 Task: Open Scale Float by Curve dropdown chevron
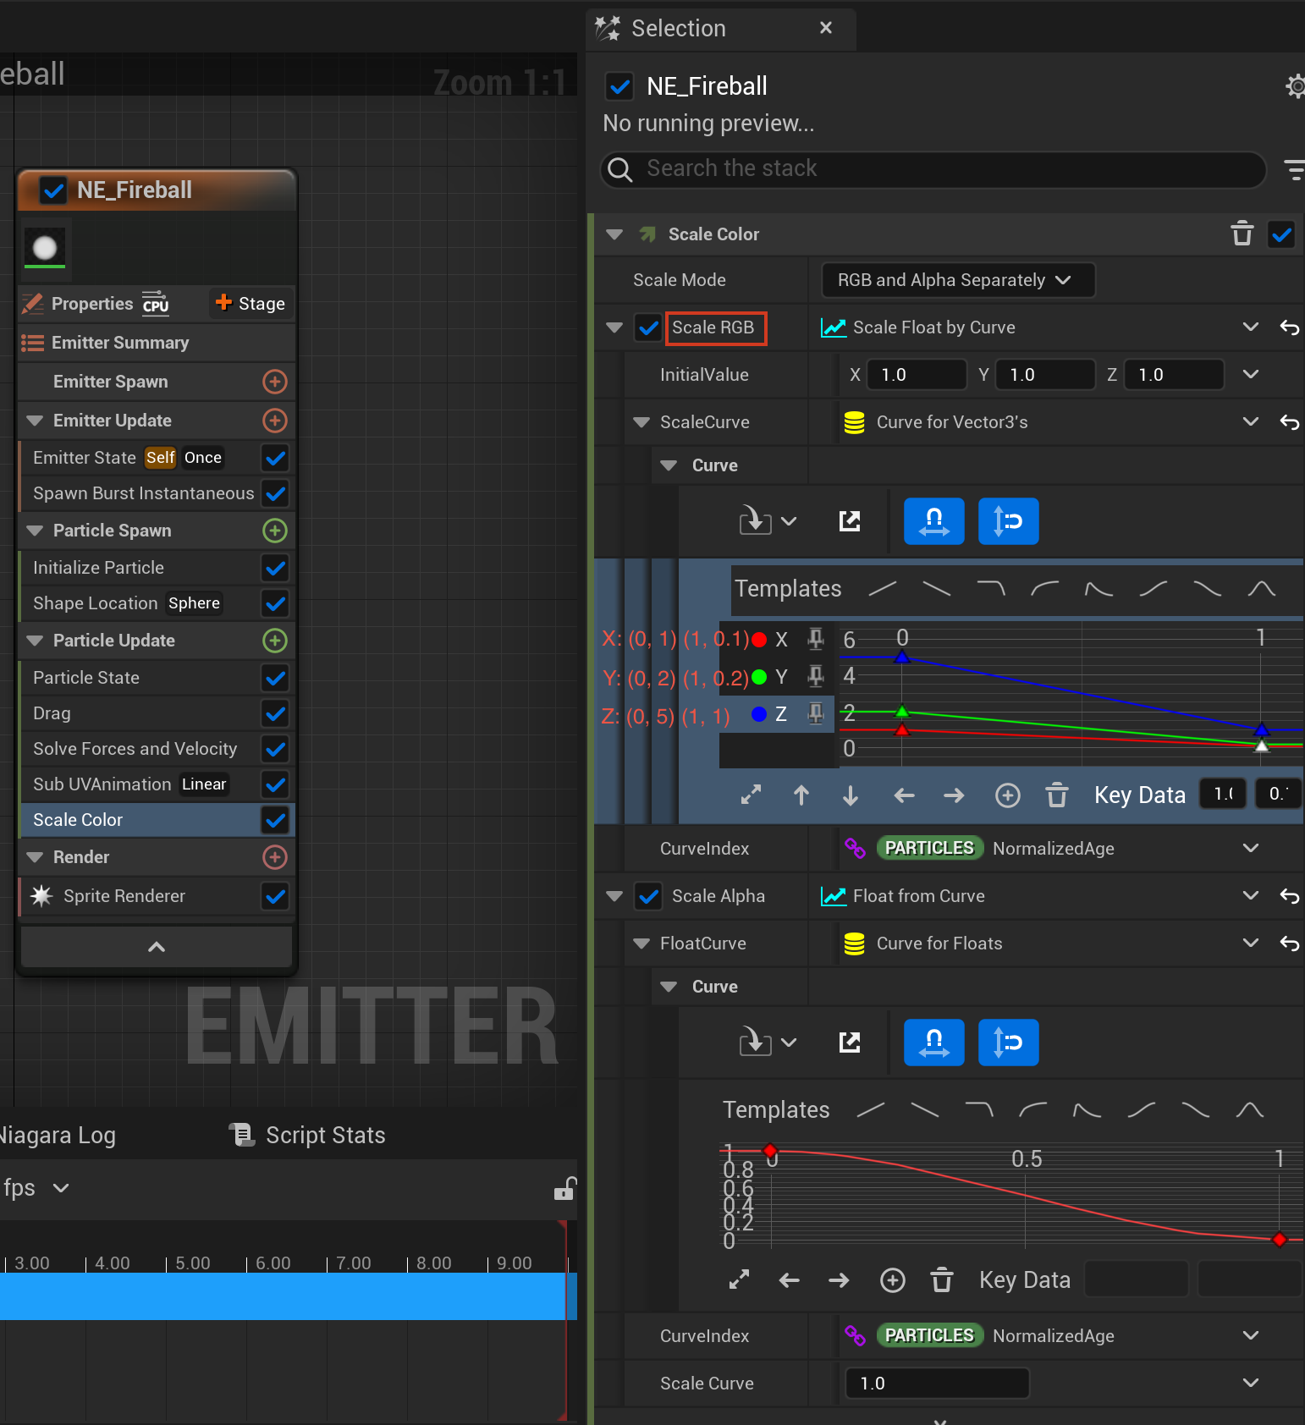(x=1250, y=327)
